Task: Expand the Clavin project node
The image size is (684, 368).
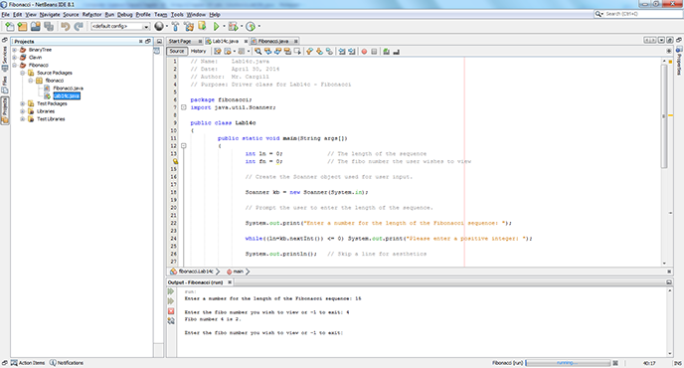Action: point(14,57)
